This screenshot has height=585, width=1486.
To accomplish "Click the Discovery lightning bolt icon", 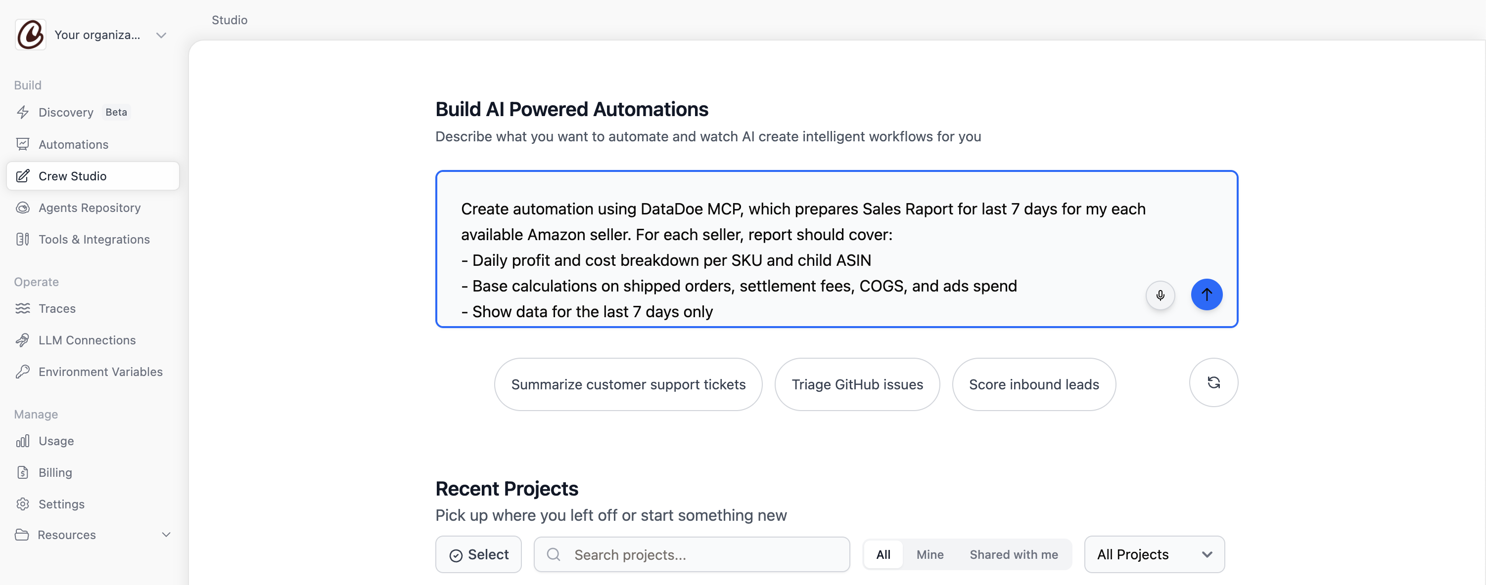I will click(22, 112).
